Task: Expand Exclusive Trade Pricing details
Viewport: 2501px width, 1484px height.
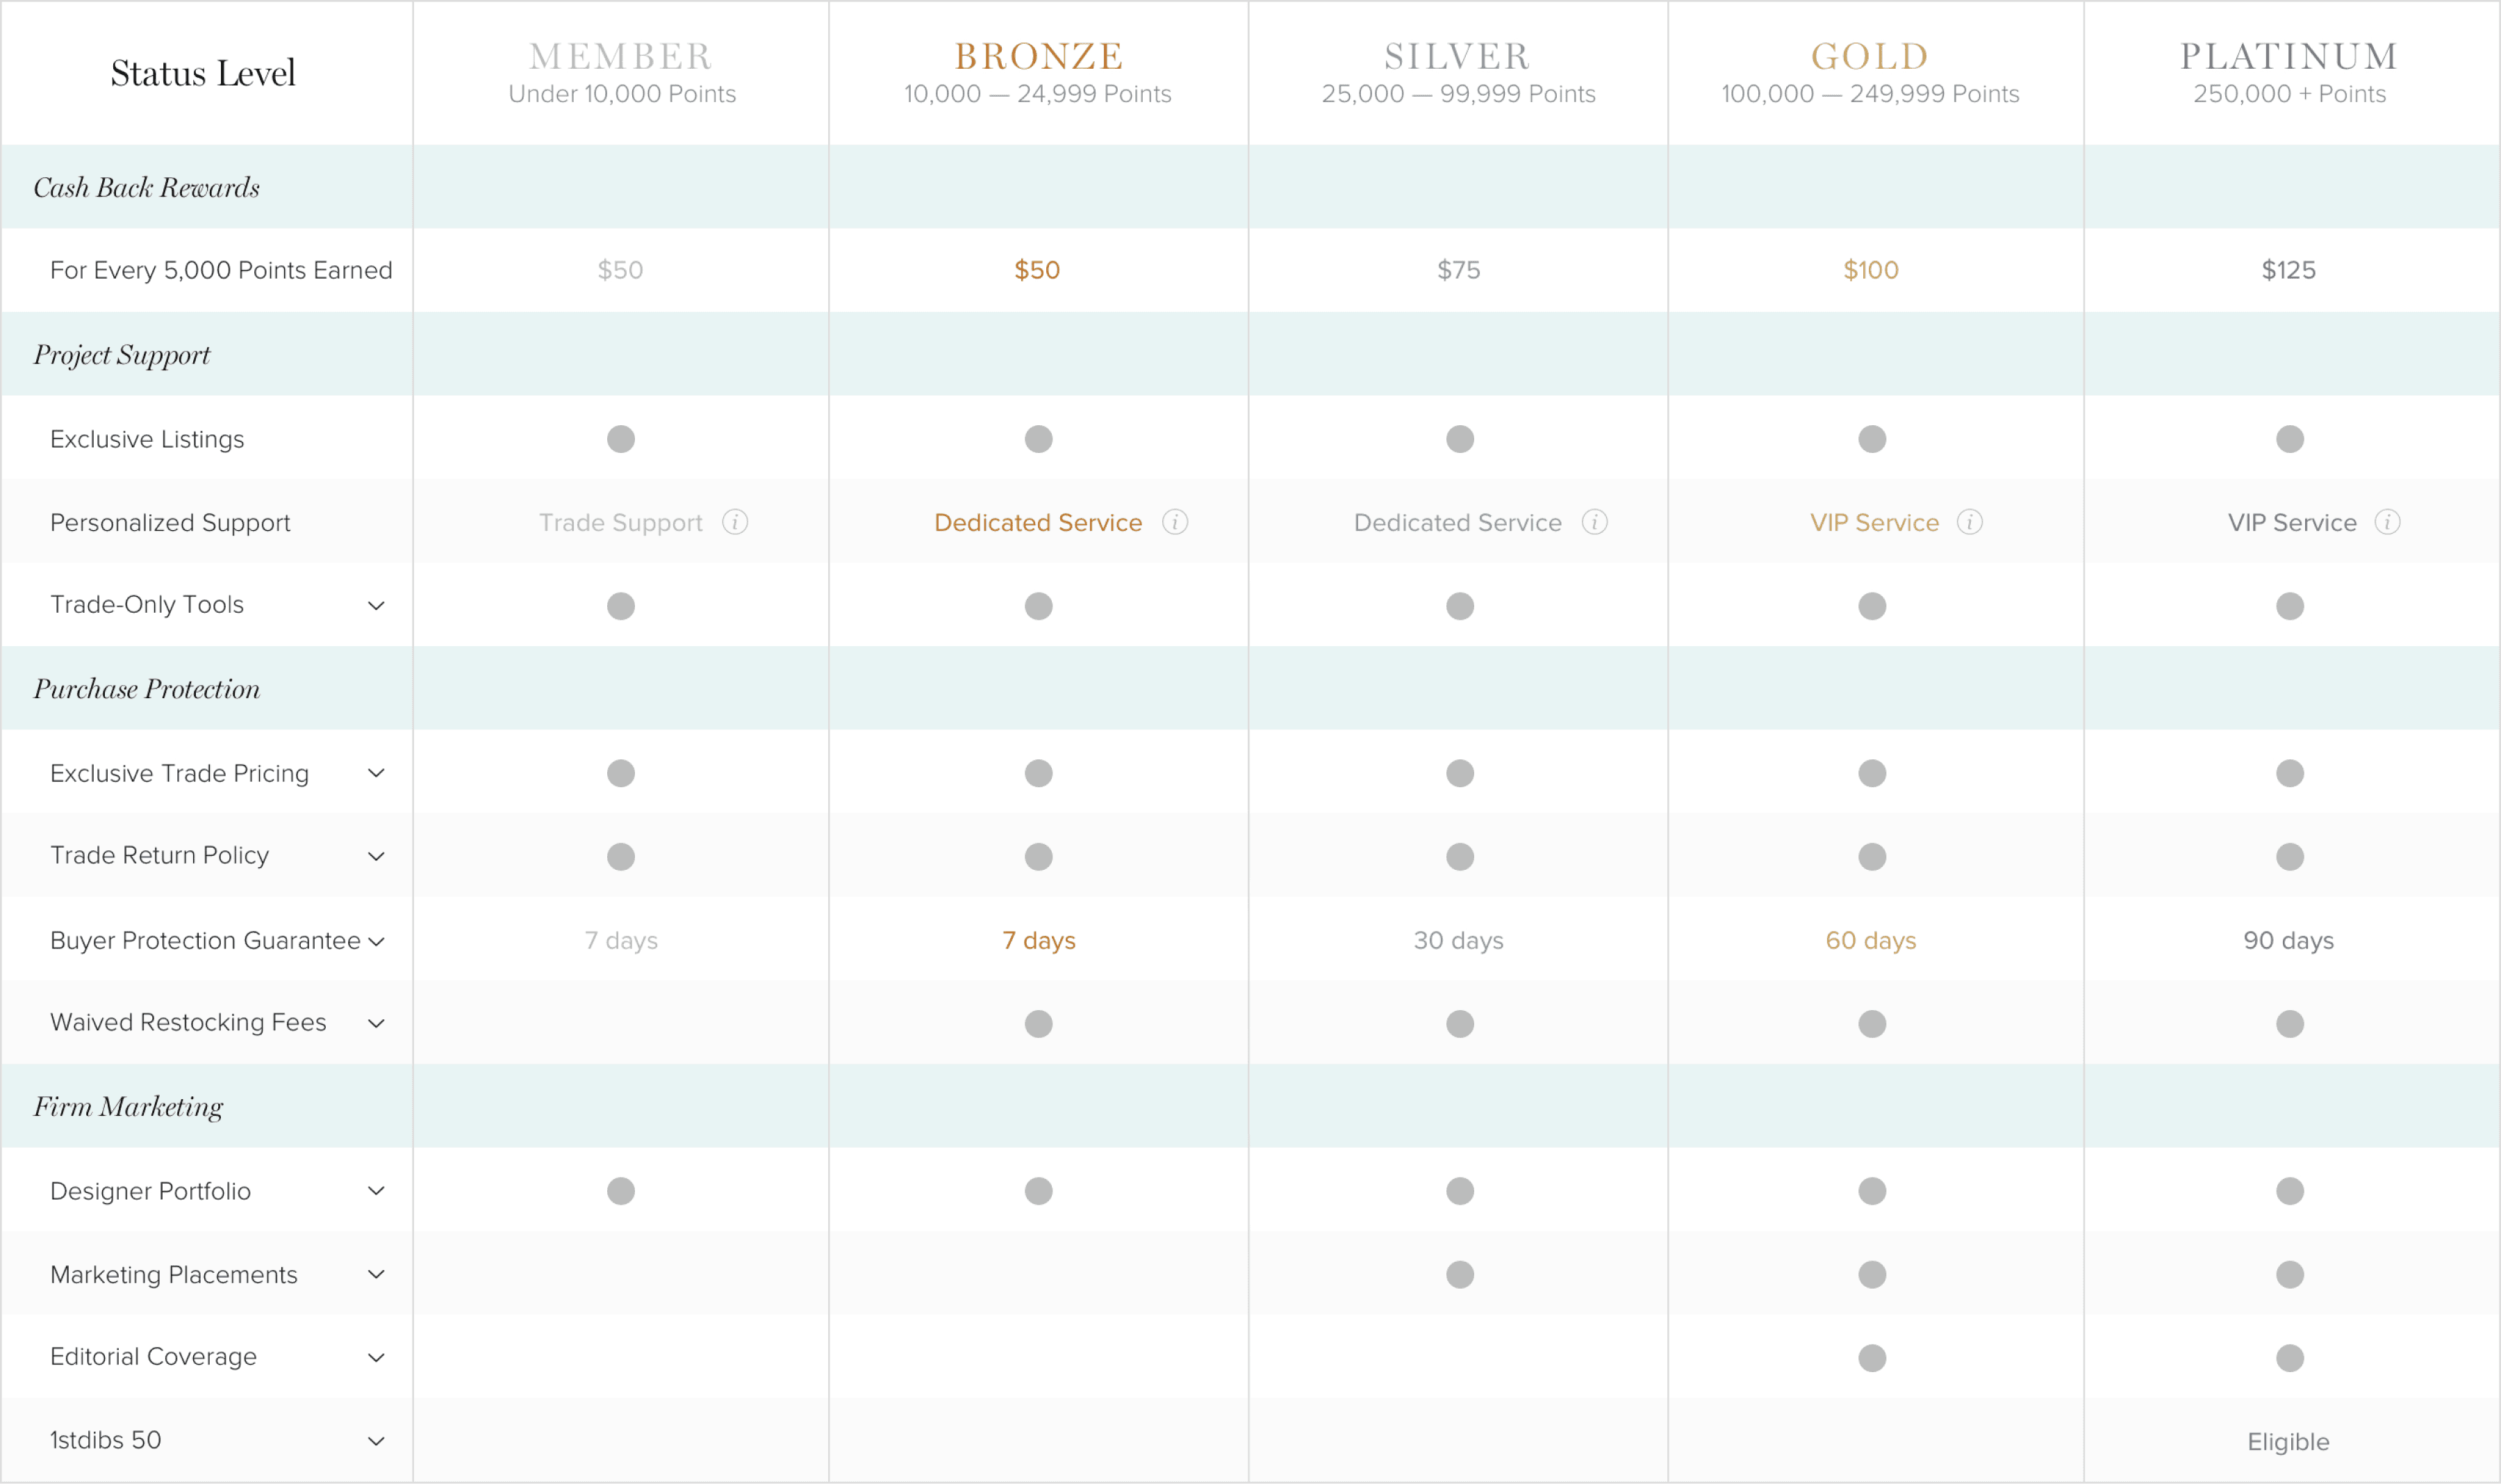Action: 376,773
